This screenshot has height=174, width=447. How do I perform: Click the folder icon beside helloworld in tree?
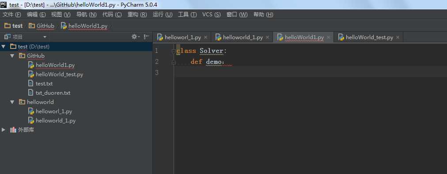[22, 102]
